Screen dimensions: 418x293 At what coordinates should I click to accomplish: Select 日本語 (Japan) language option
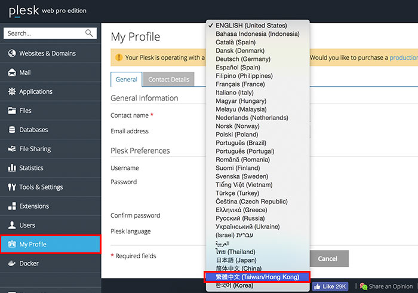(x=257, y=260)
